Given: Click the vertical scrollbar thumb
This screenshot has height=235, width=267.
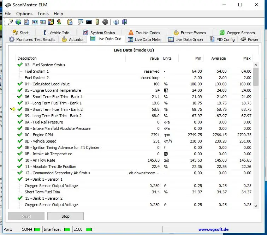Looking at the screenshot, I should (x=256, y=77).
